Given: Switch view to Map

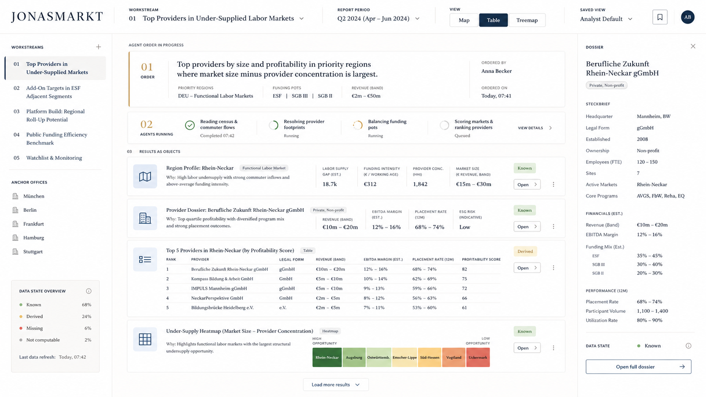Looking at the screenshot, I should tap(464, 20).
